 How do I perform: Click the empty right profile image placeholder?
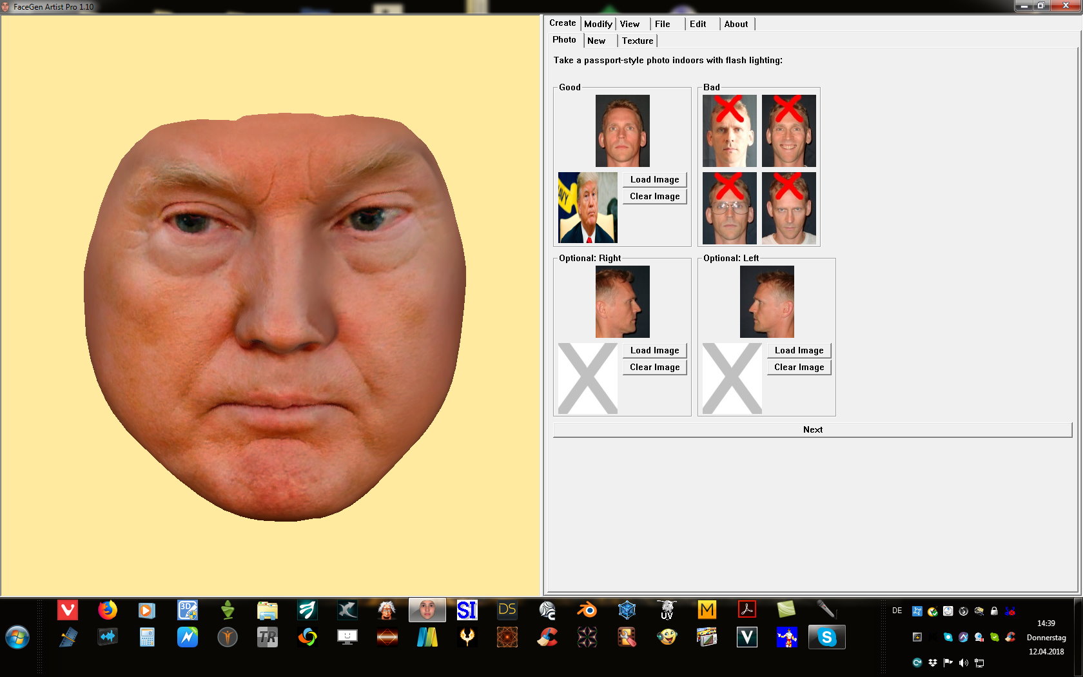coord(587,378)
